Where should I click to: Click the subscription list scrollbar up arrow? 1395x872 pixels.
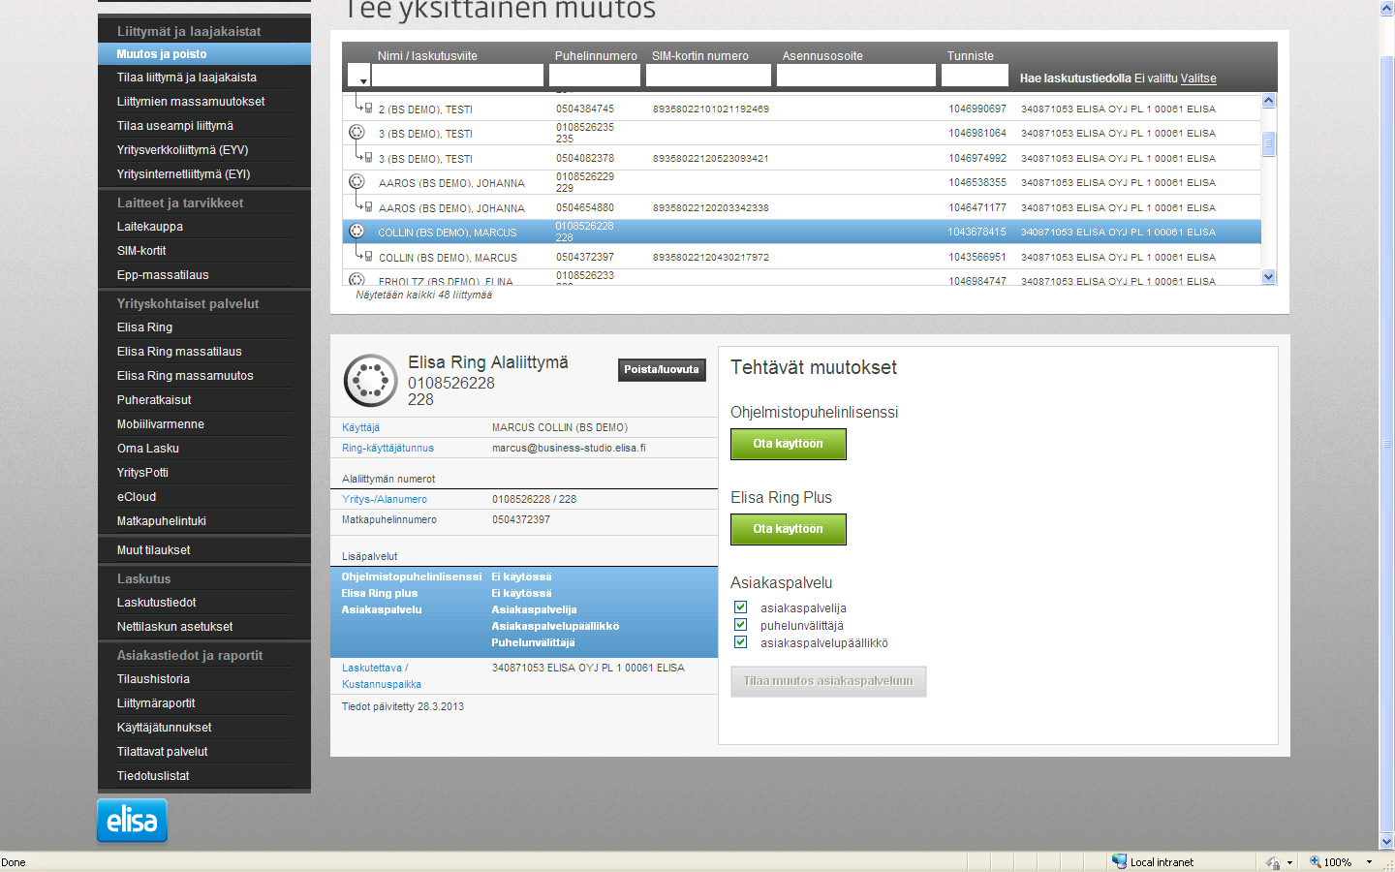pos(1269,101)
